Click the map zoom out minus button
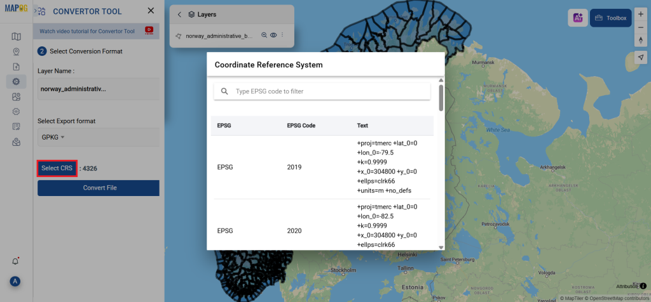 click(x=640, y=27)
